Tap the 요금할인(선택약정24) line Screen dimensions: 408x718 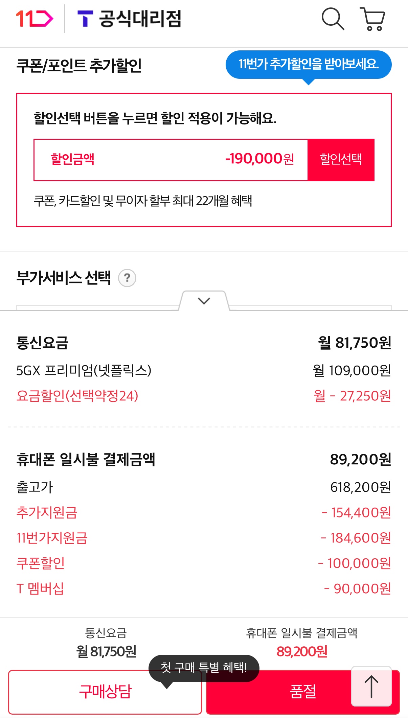77,396
